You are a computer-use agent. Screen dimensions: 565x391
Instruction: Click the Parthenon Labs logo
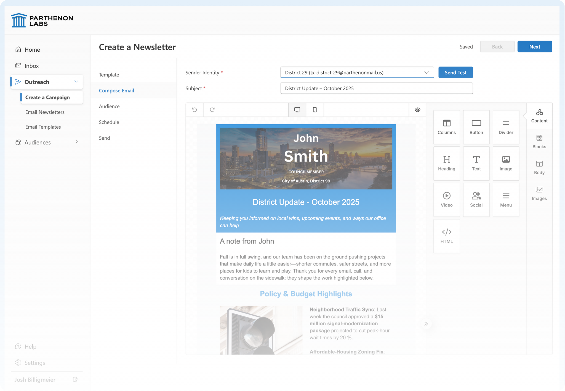[42, 20]
